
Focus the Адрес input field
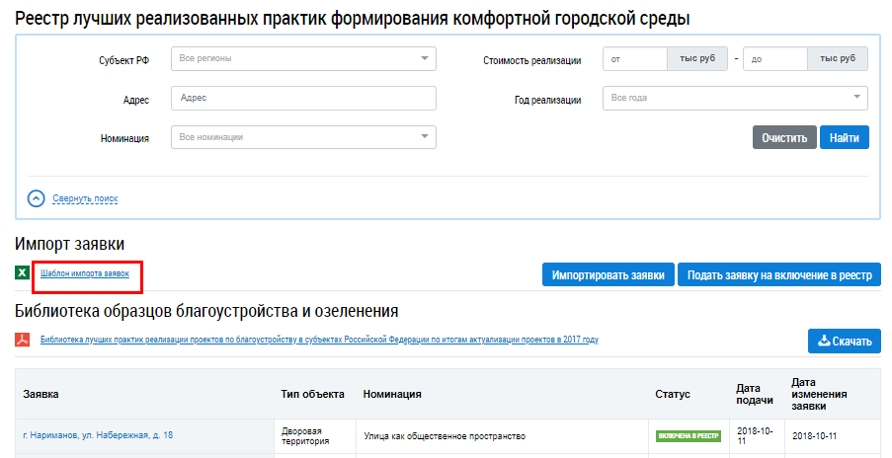[x=303, y=98]
